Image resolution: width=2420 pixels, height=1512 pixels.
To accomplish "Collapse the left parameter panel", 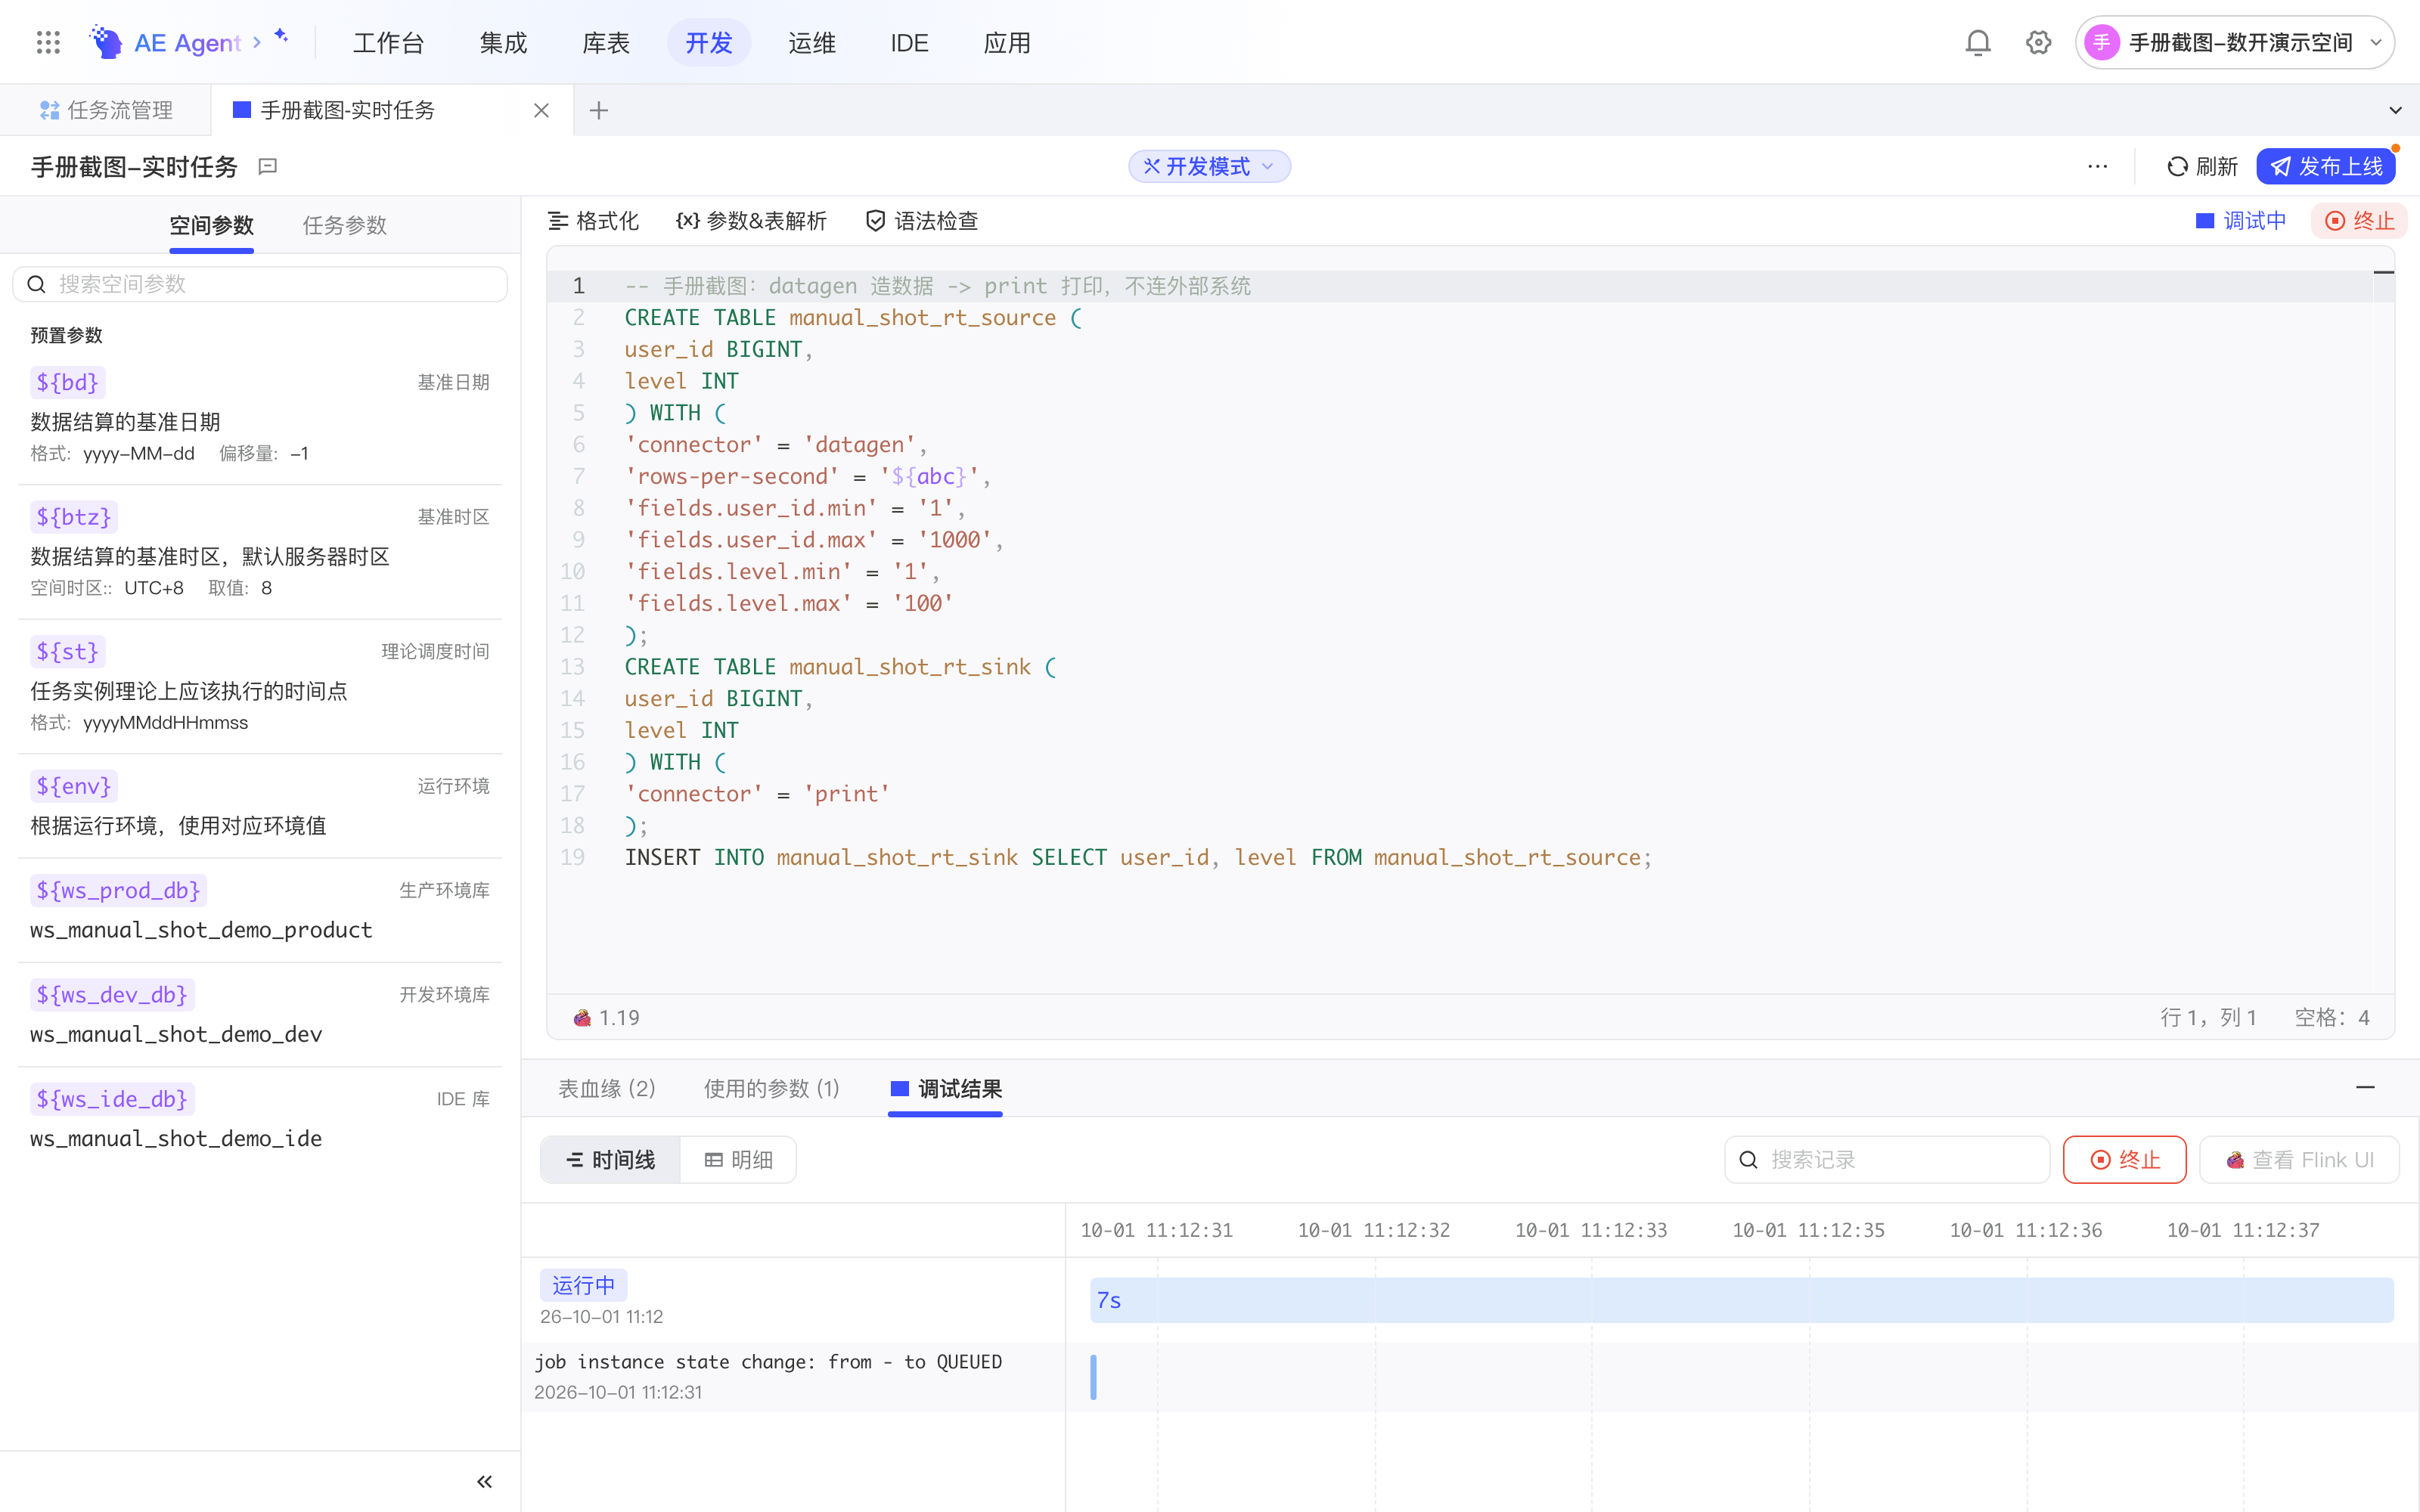I will click(484, 1481).
